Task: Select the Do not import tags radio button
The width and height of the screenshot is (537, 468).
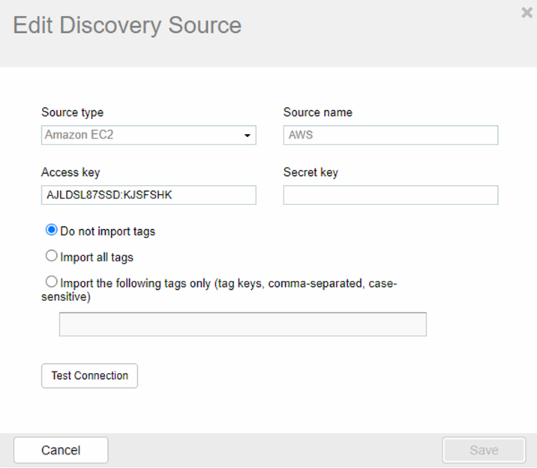Action: [52, 231]
